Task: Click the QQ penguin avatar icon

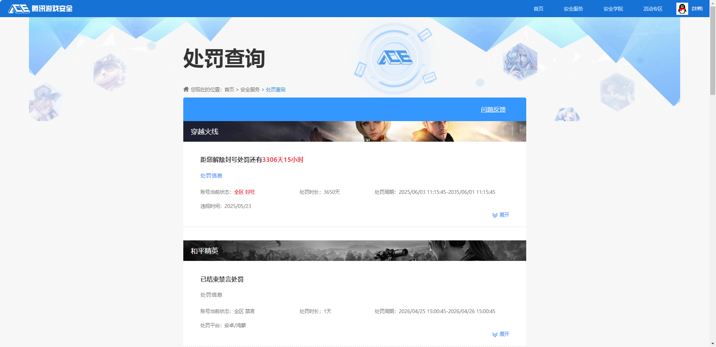Action: click(x=682, y=8)
